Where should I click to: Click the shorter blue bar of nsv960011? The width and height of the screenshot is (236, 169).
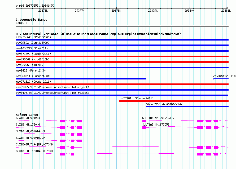tap(81, 79)
